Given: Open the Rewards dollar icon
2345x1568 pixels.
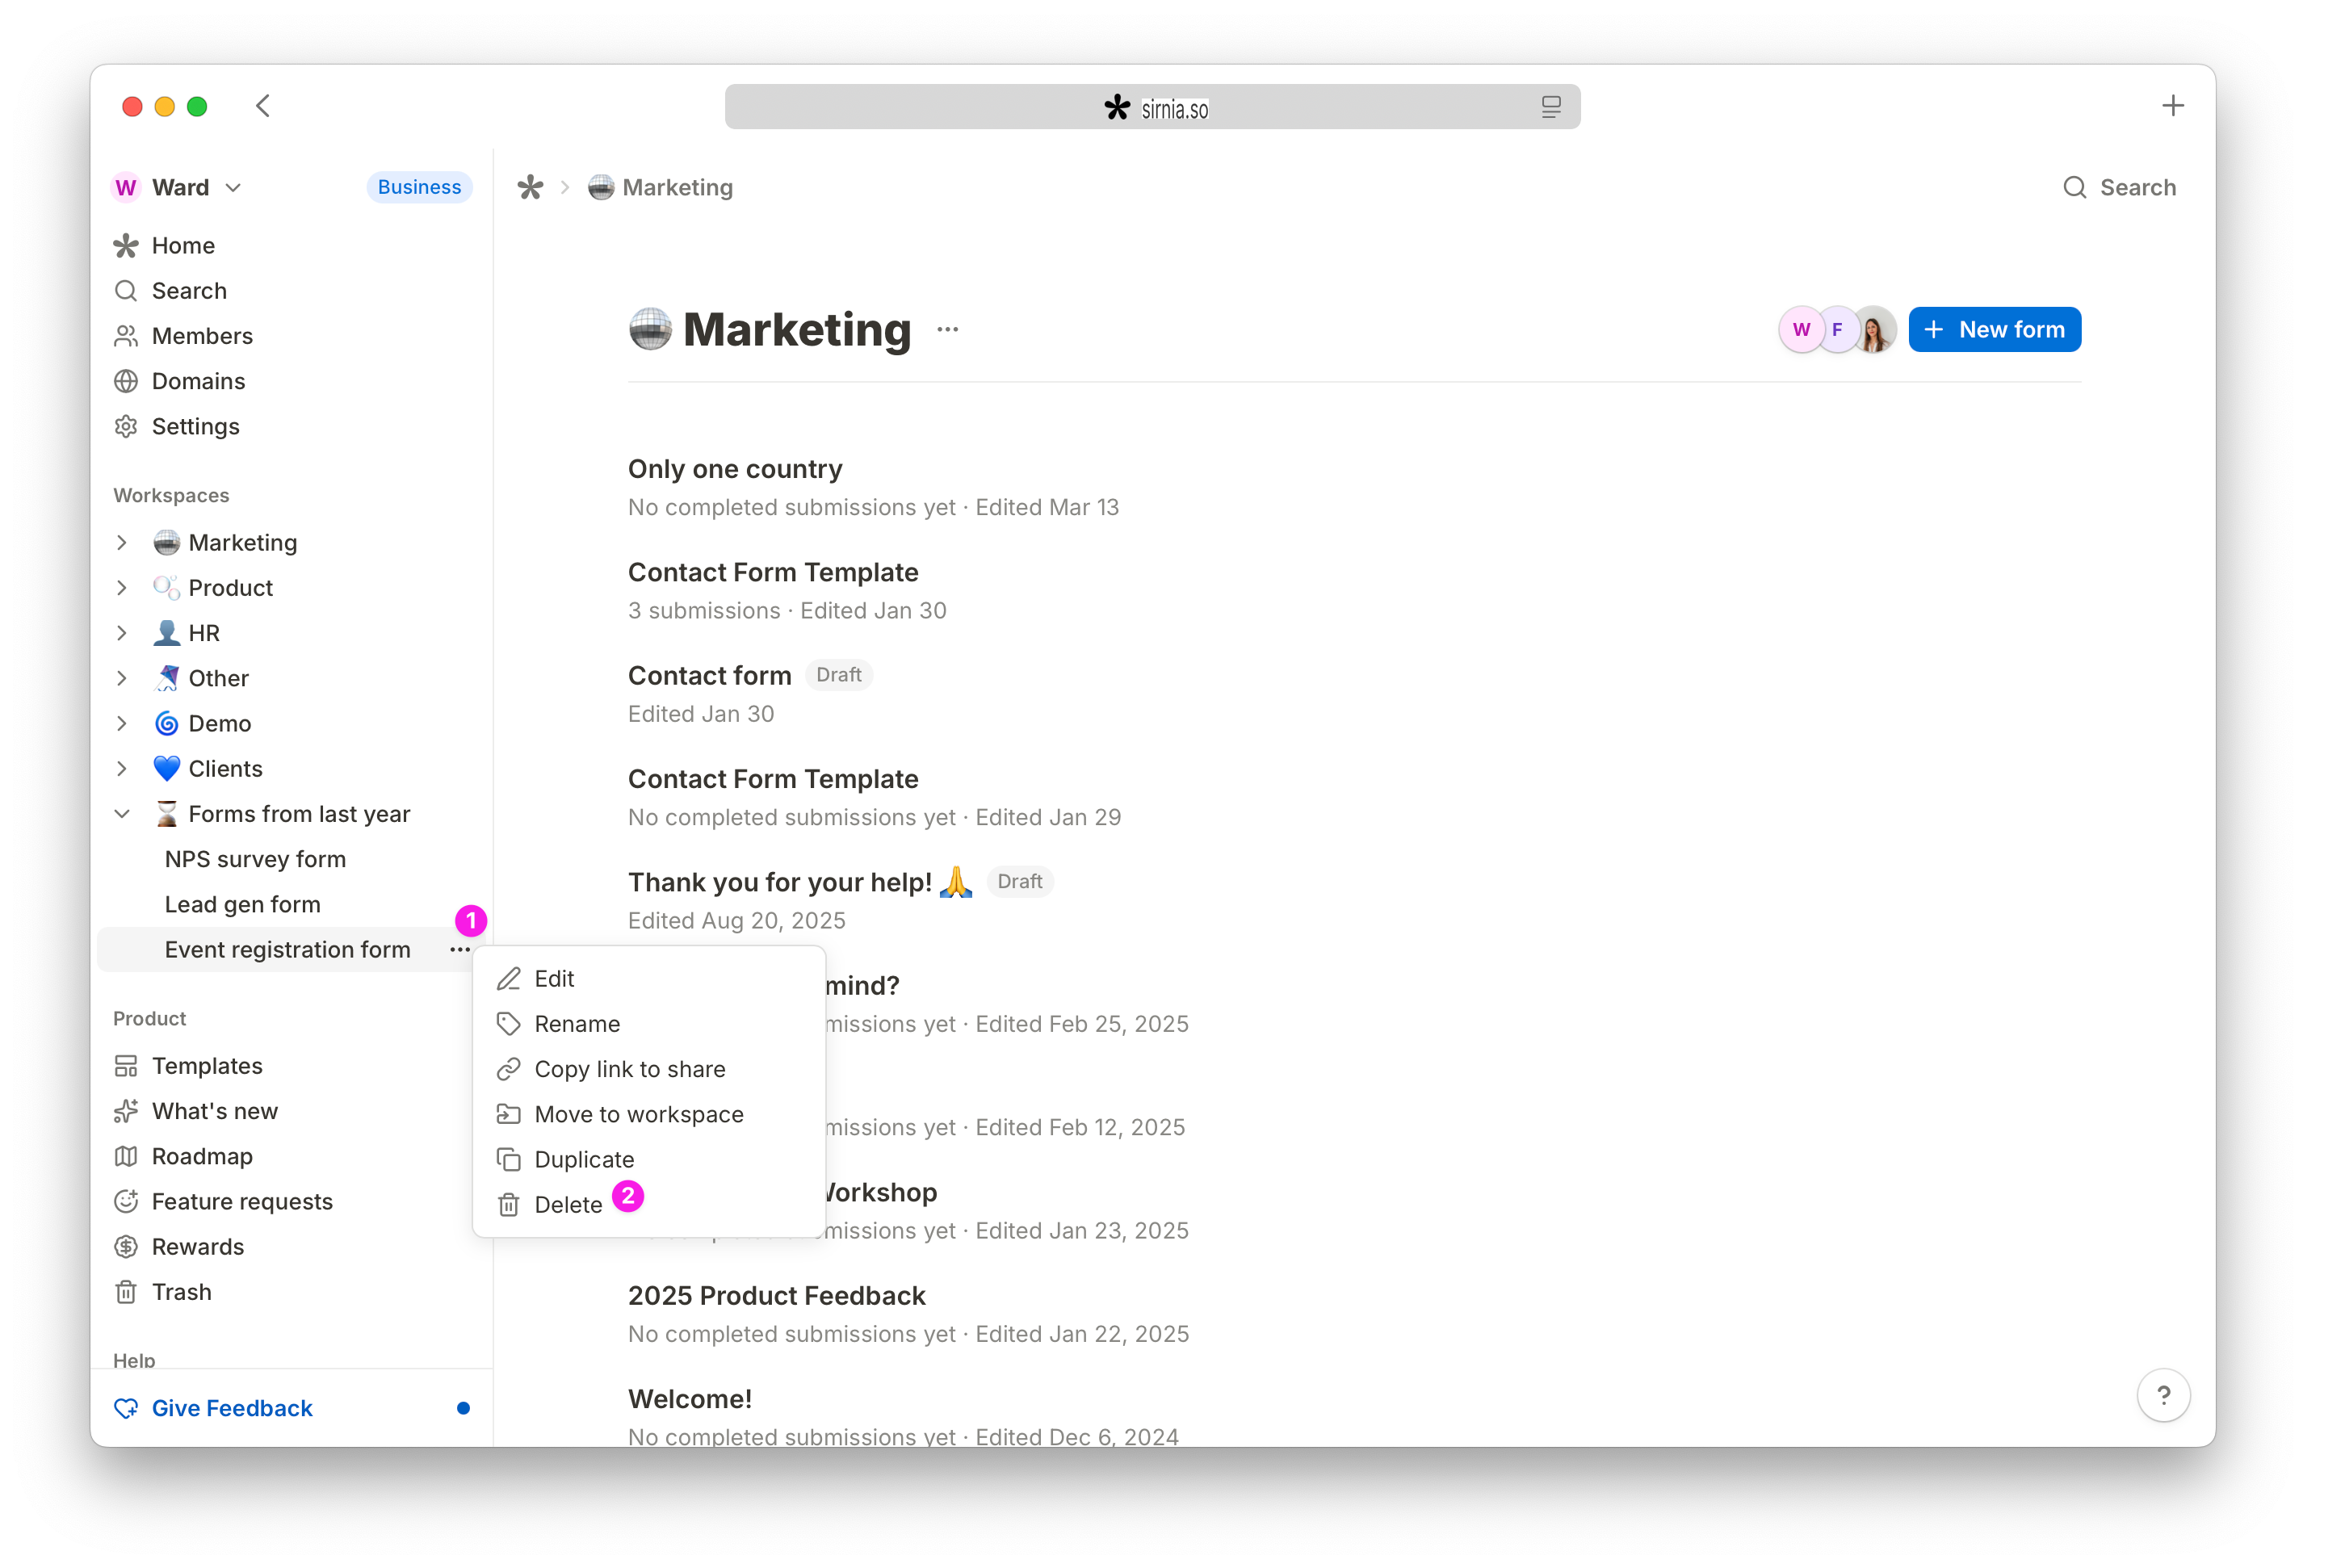Looking at the screenshot, I should tap(126, 1247).
